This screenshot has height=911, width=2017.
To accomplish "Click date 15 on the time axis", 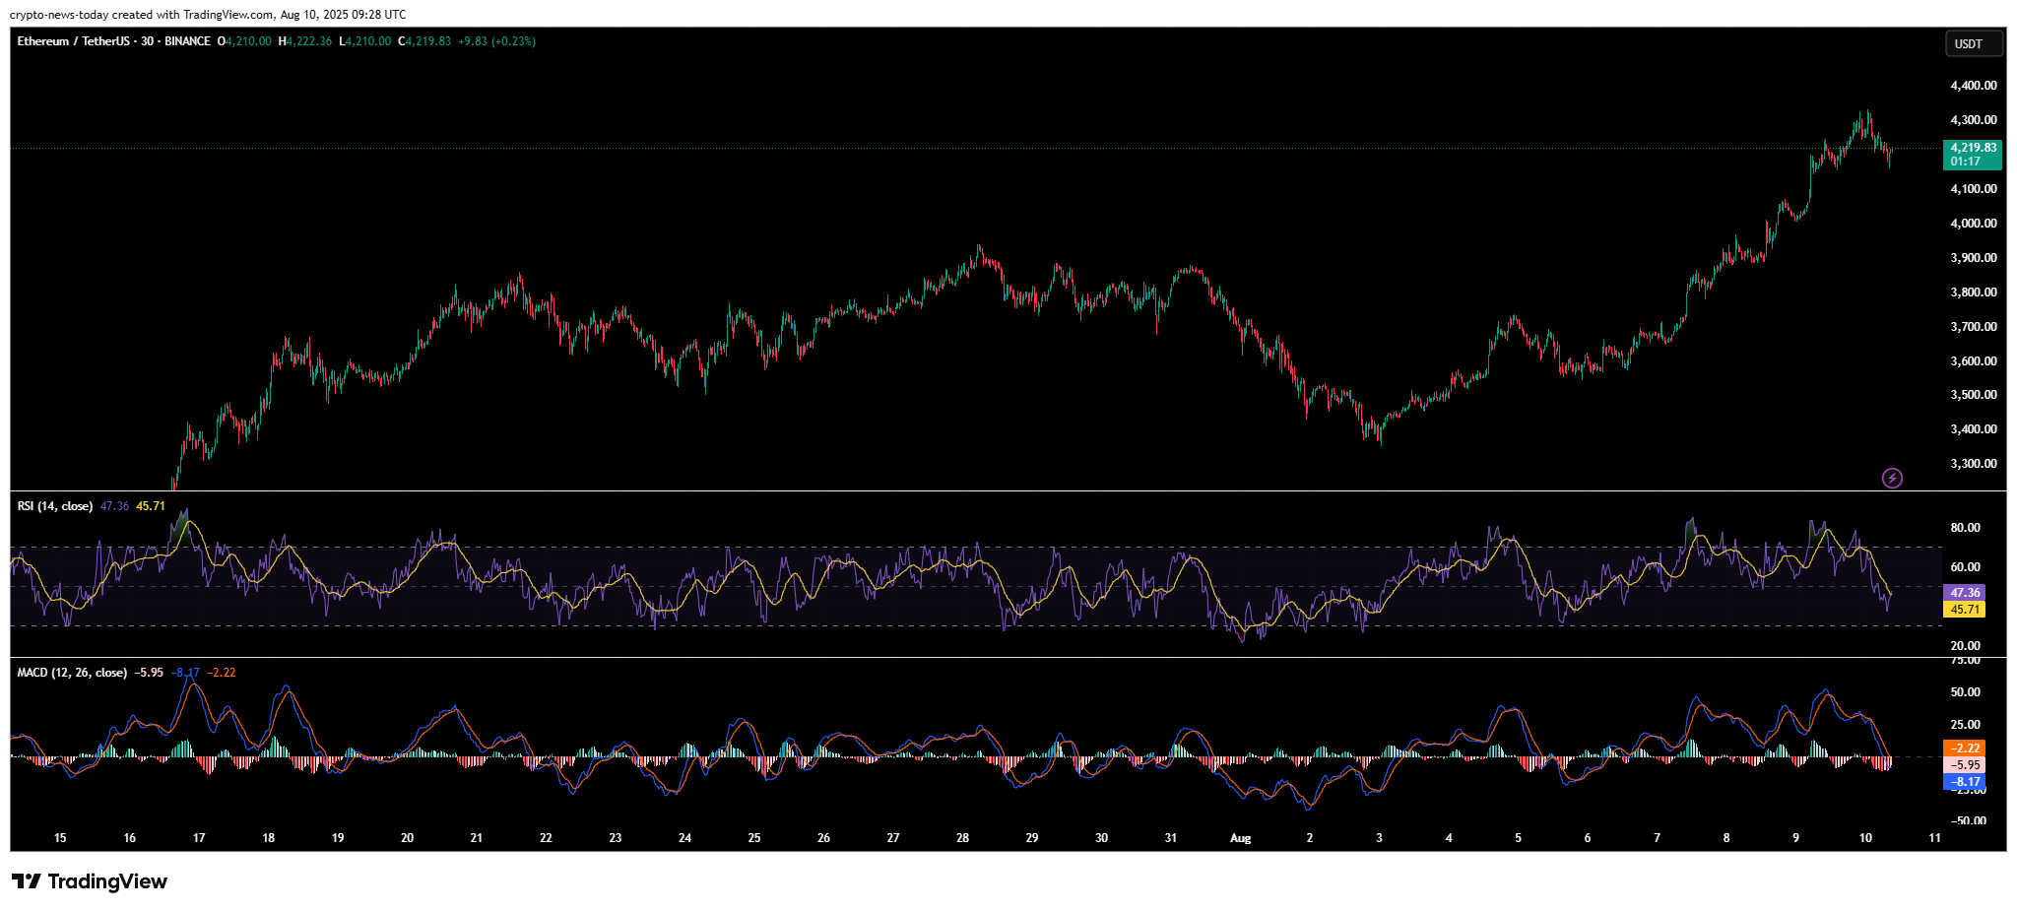I will (x=60, y=838).
